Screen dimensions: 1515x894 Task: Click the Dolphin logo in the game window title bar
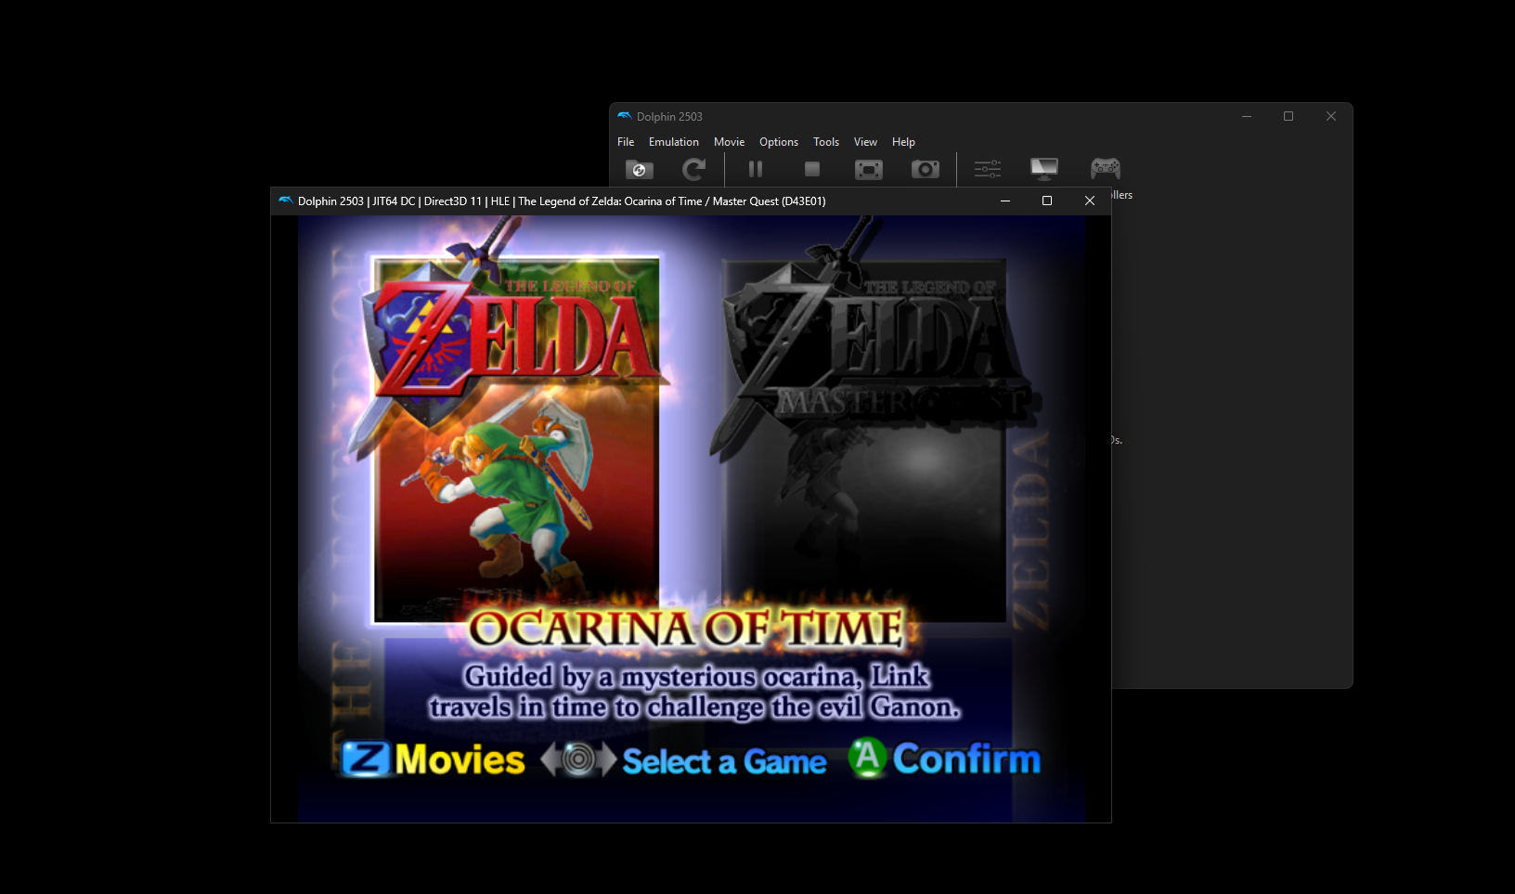(x=286, y=201)
